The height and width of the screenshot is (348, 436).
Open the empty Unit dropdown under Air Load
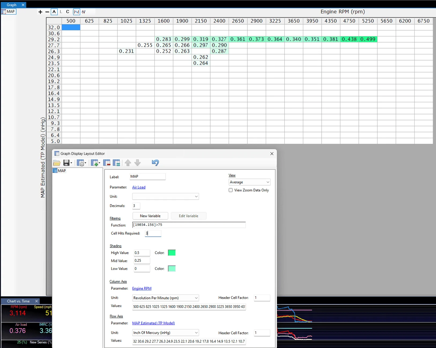(165, 196)
